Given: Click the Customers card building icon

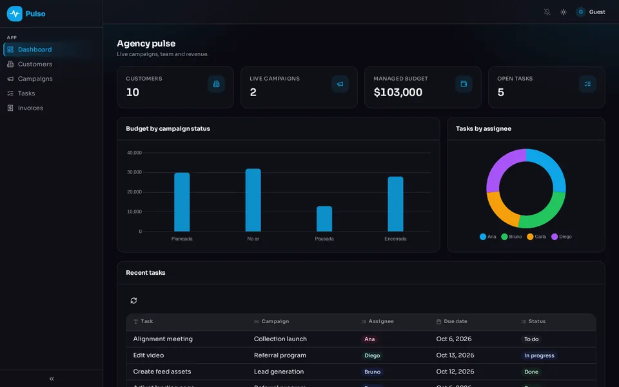Looking at the screenshot, I should click(x=217, y=84).
